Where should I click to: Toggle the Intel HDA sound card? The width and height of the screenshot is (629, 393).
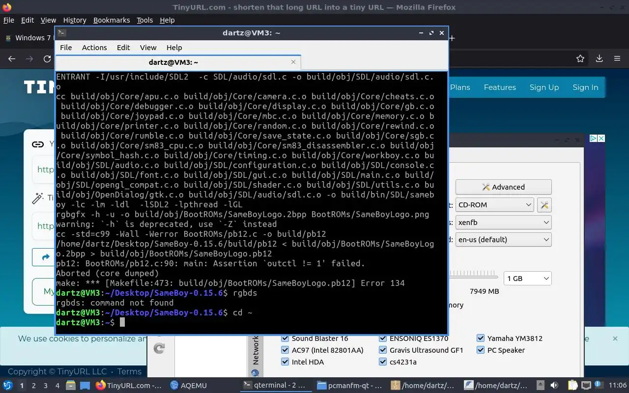click(285, 362)
